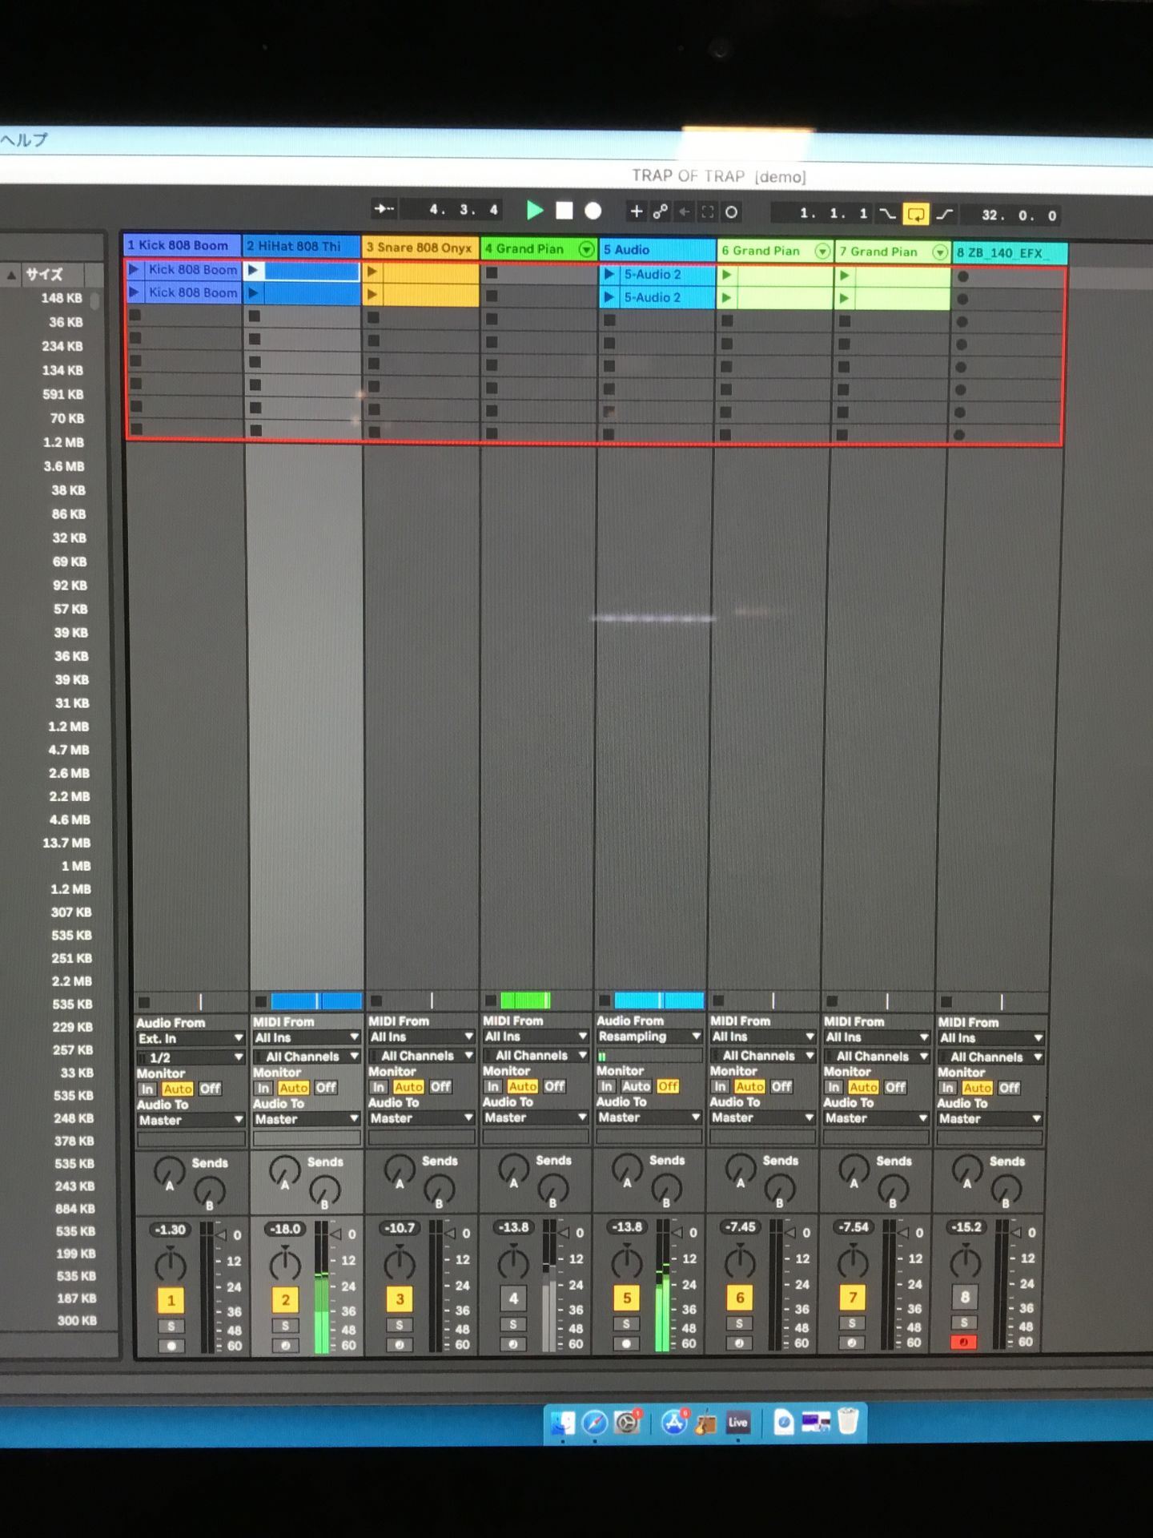Viewport: 1153px width, 1538px height.
Task: Unfold the 7 Grand Pian track chevron
Action: coord(940,252)
